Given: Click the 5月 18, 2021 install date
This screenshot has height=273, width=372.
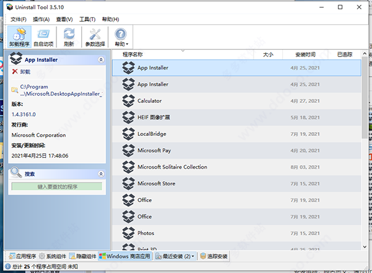Looking at the screenshot, I should (x=305, y=117).
